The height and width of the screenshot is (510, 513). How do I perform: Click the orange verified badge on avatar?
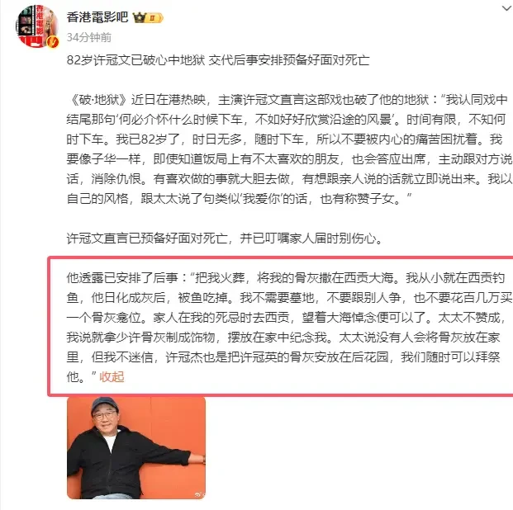tap(52, 42)
